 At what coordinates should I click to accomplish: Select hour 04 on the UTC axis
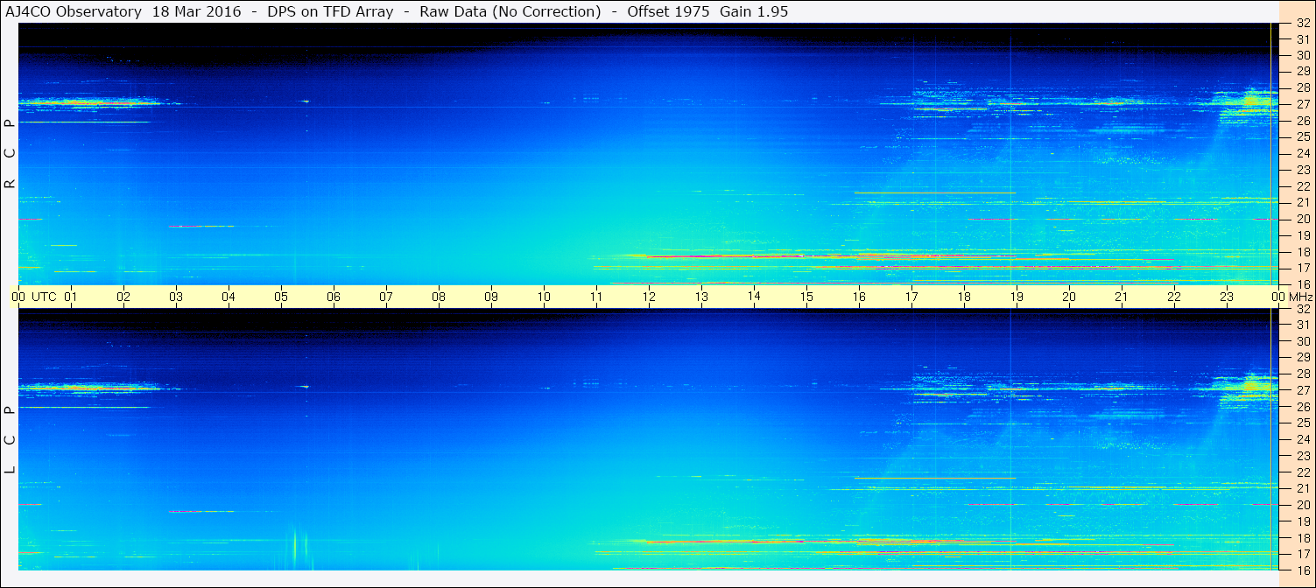(229, 297)
